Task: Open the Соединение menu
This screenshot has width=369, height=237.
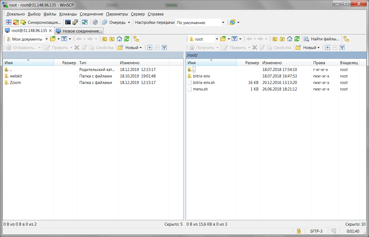Action: (x=92, y=14)
